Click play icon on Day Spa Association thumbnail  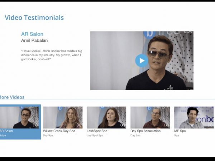pyautogui.click(x=166, y=125)
